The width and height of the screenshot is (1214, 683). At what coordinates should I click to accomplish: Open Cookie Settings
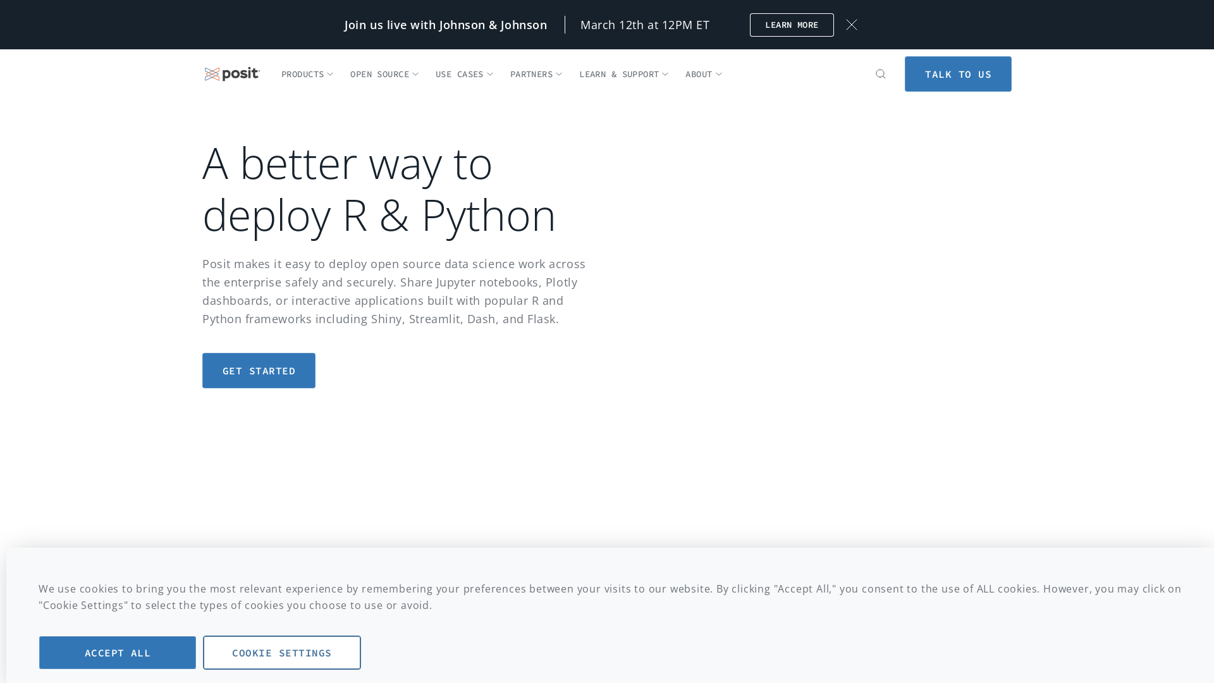click(x=282, y=653)
